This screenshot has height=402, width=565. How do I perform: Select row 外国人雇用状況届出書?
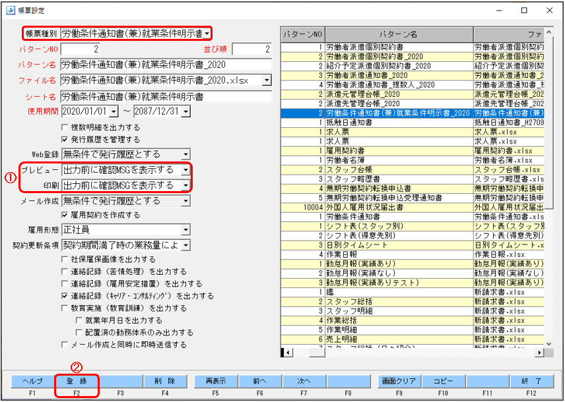pos(413,208)
